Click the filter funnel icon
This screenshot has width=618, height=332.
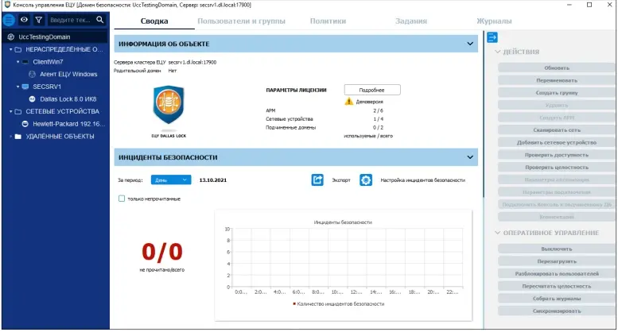tap(38, 20)
